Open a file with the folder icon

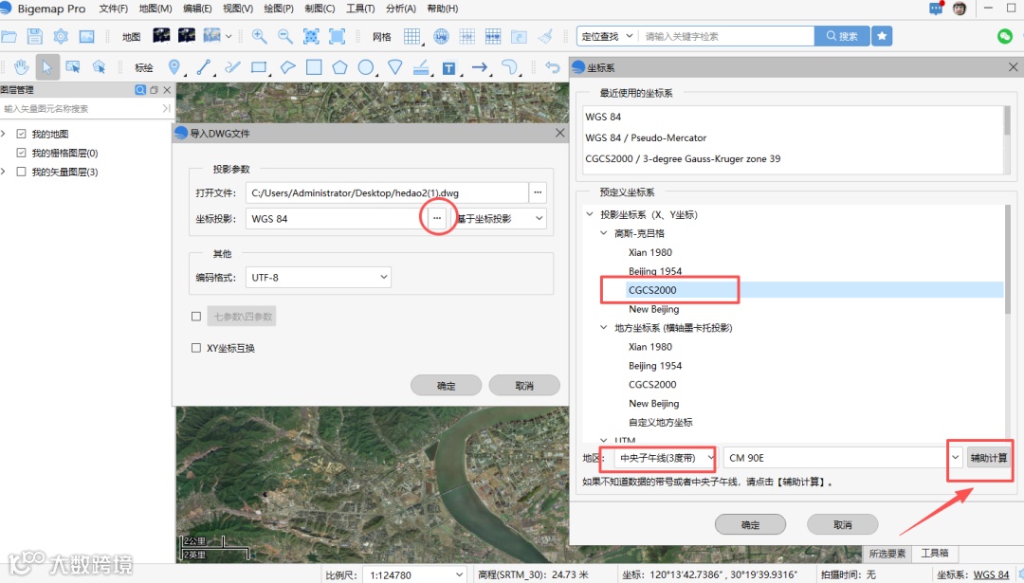9,37
